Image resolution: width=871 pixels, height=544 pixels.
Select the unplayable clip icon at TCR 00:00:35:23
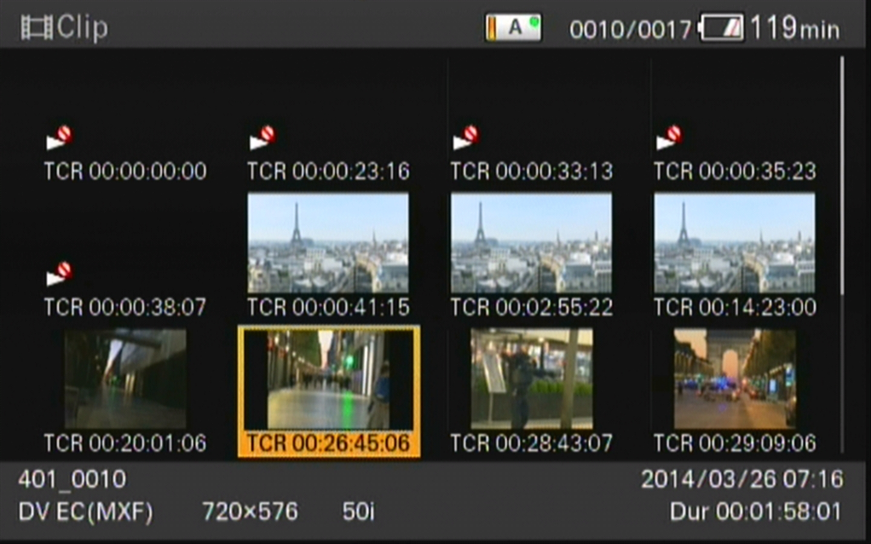pyautogui.click(x=669, y=138)
